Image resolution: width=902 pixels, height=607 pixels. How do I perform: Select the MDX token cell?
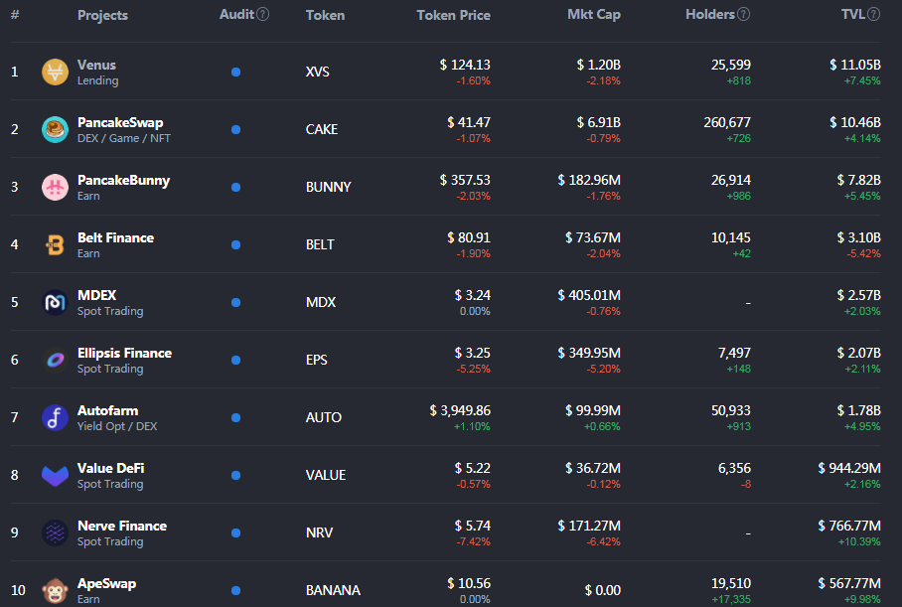(321, 302)
